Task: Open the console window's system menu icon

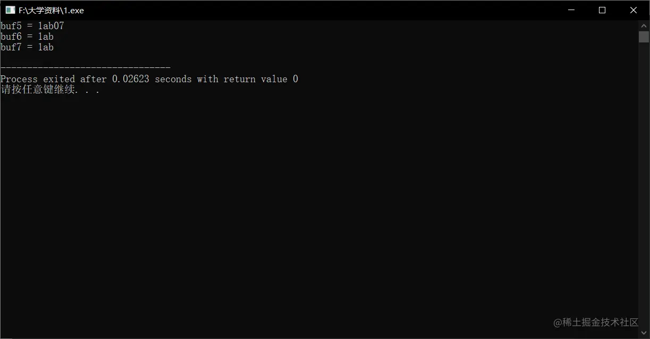Action: (10, 10)
